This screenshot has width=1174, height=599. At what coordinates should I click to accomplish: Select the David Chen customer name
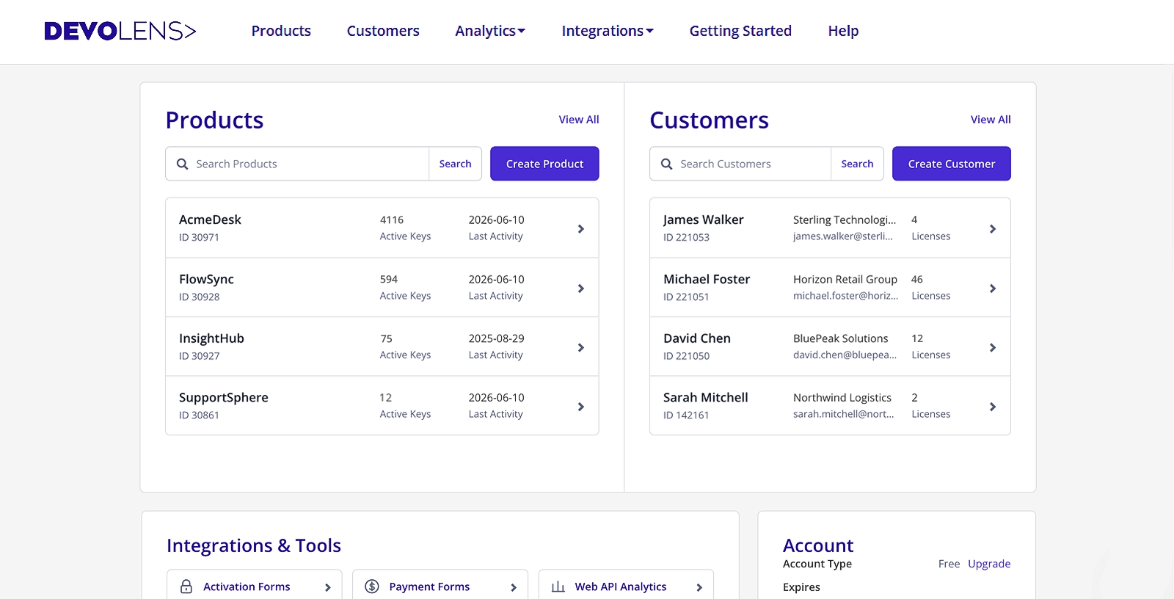pos(697,338)
